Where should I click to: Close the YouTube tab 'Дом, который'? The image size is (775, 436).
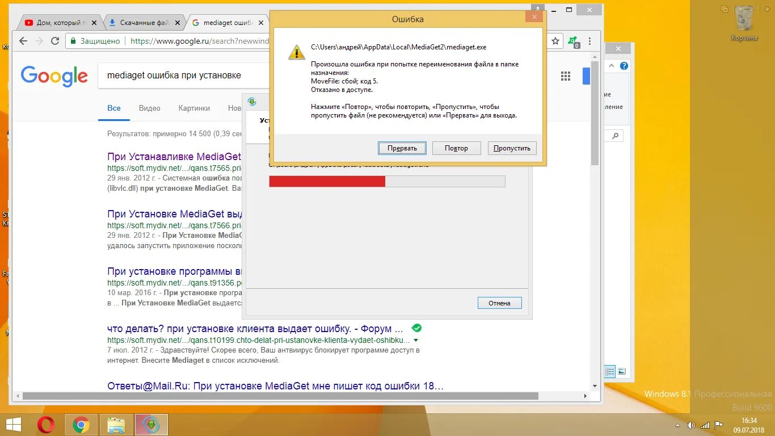tap(94, 23)
